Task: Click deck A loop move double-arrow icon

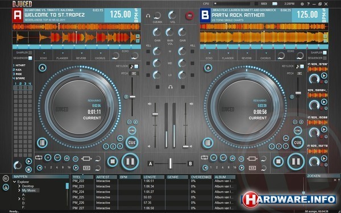Action: [86, 168]
